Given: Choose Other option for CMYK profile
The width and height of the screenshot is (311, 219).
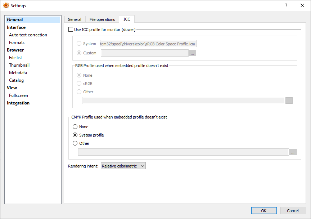Looking at the screenshot, I should [x=75, y=143].
